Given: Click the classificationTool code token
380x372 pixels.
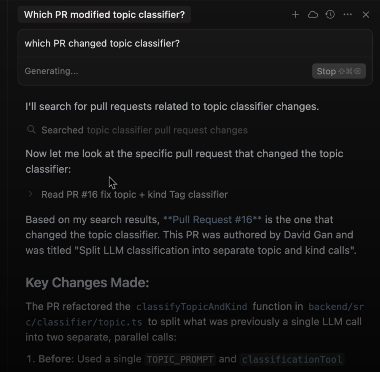Looking at the screenshot, I should coord(292,359).
